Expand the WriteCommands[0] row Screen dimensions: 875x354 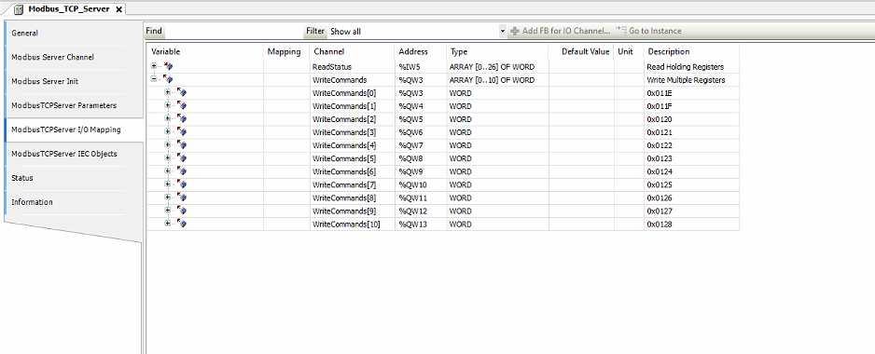[x=167, y=92]
